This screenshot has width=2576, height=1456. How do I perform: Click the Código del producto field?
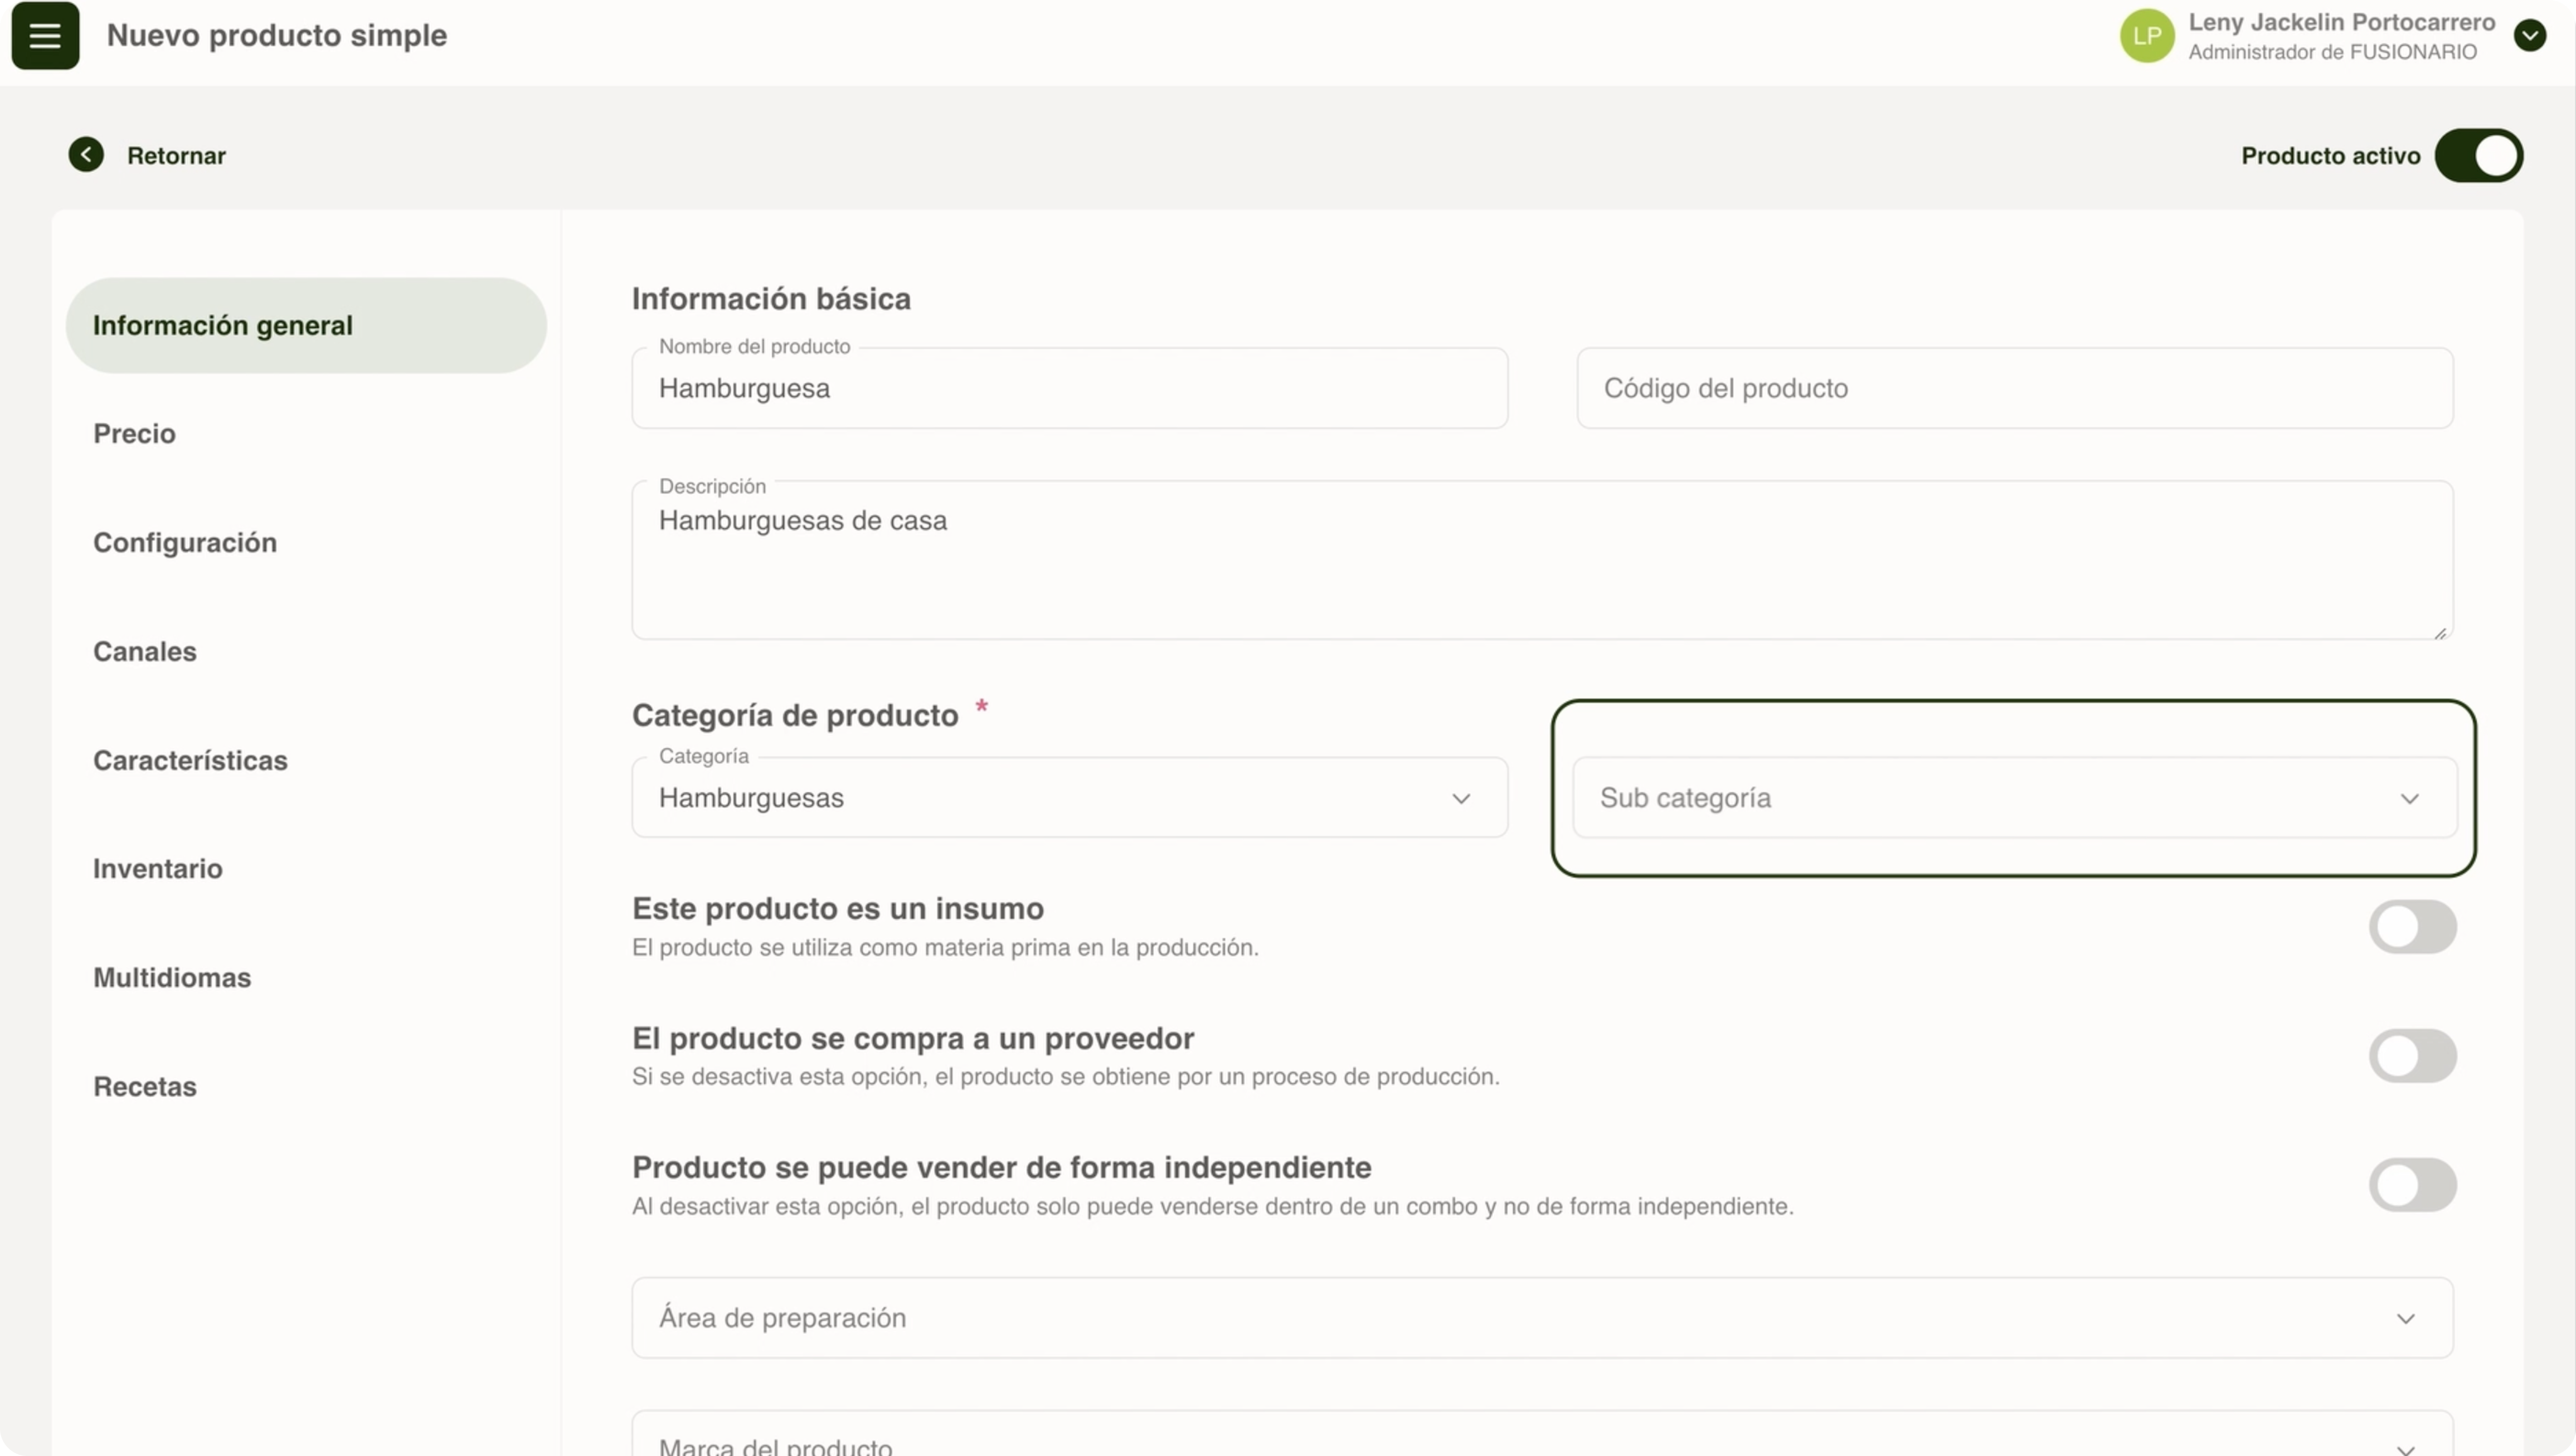[2014, 389]
